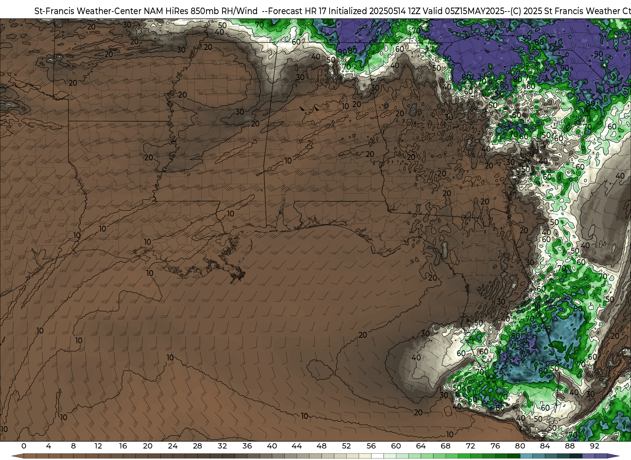The image size is (631, 460).
Task: Click the colorbar tick label "64"
Action: click(421, 446)
